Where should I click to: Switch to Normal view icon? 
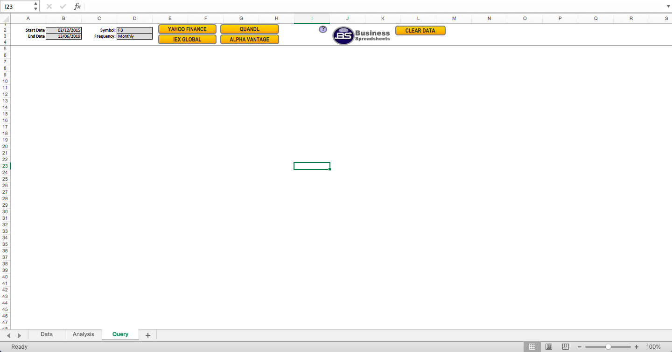[x=532, y=347]
